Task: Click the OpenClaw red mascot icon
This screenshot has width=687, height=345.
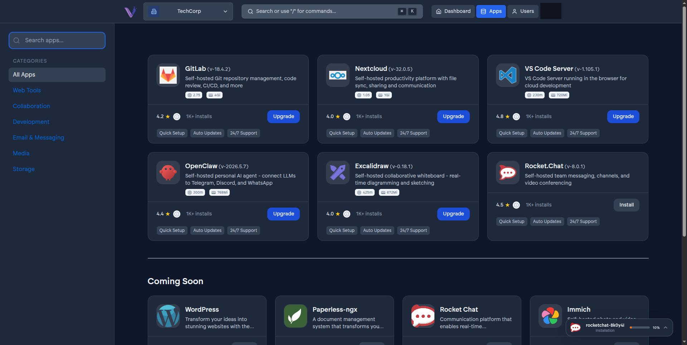Action: click(x=168, y=172)
